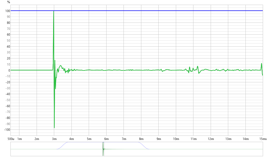Click the "15ms" time axis label
268x157 pixels.
[263, 139]
